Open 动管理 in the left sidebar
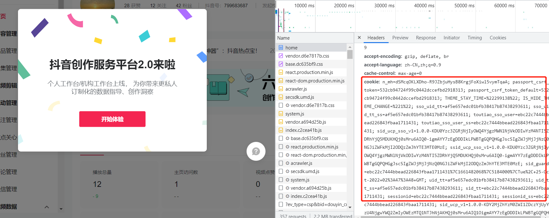 coord(9,103)
